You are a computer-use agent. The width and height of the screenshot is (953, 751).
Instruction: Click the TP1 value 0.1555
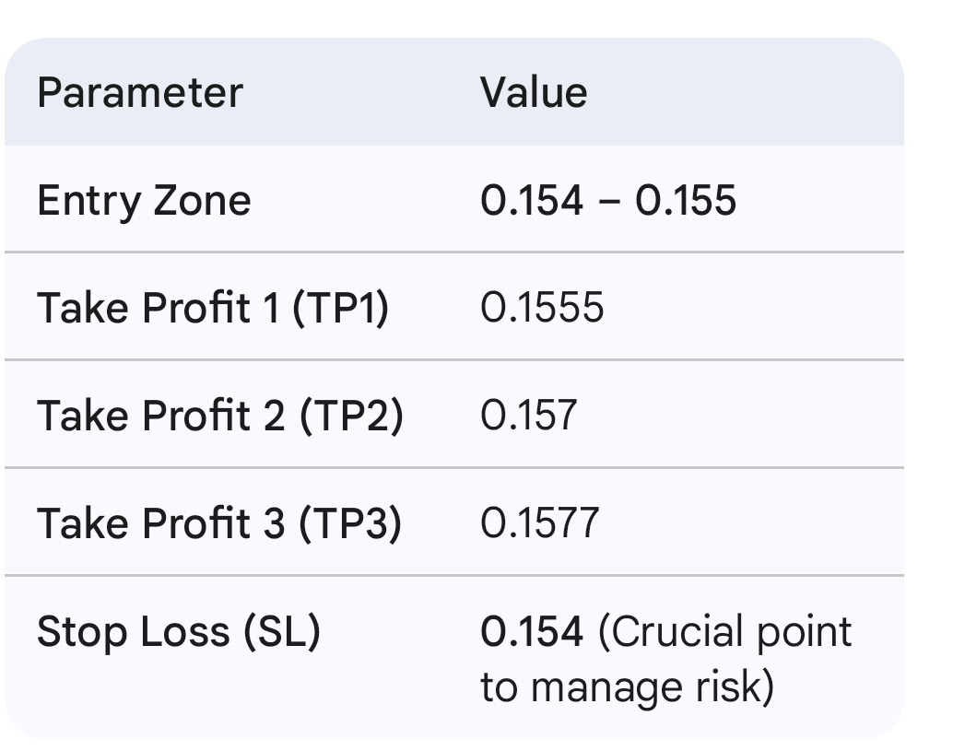pos(542,308)
